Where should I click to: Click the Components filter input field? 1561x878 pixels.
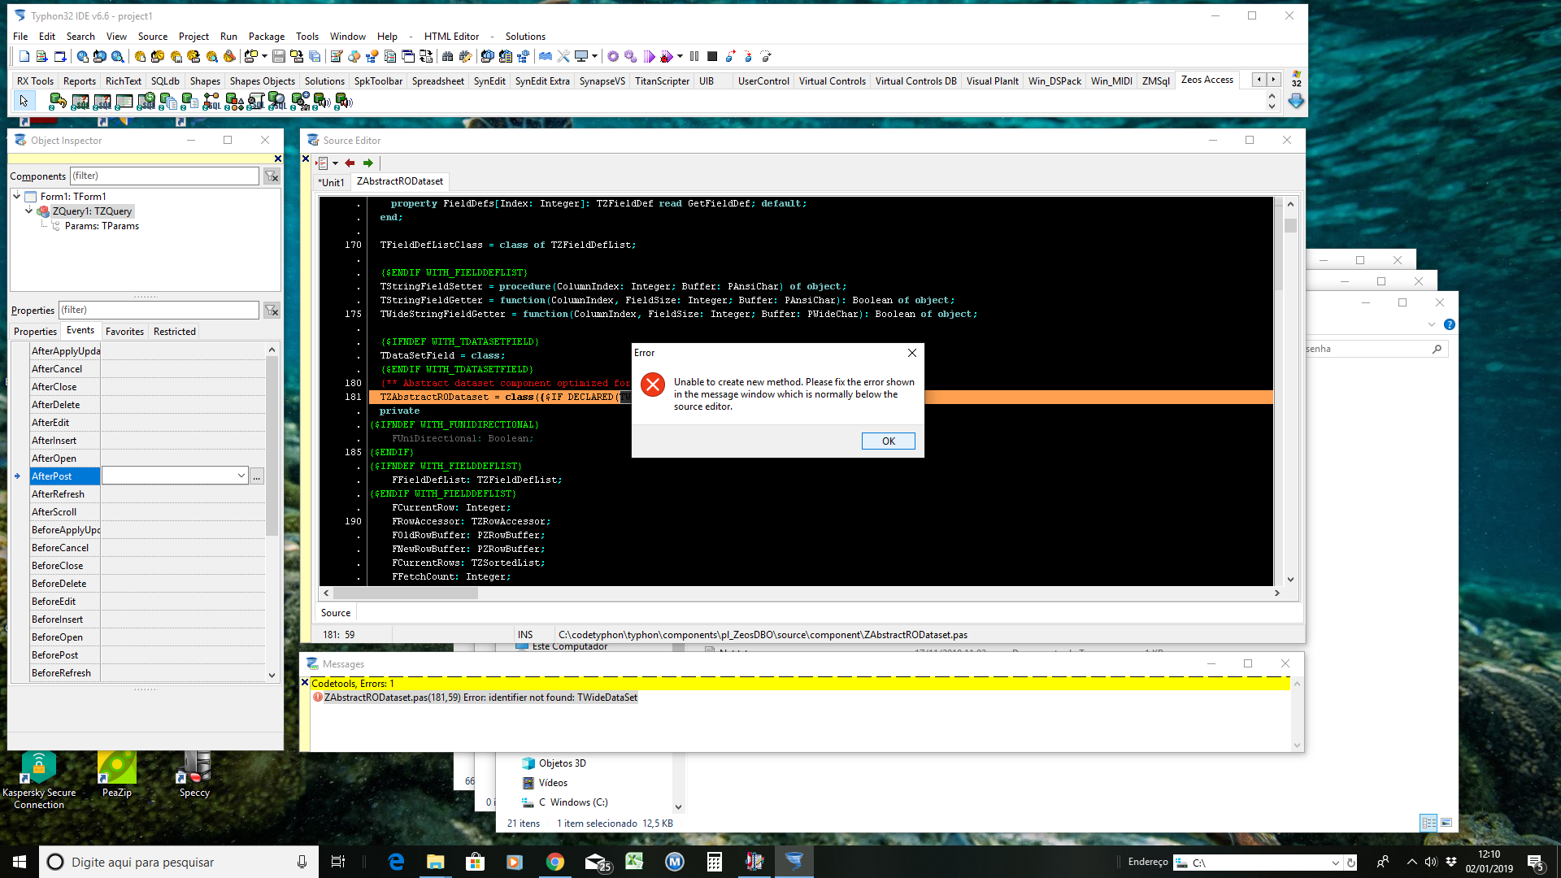pos(164,176)
